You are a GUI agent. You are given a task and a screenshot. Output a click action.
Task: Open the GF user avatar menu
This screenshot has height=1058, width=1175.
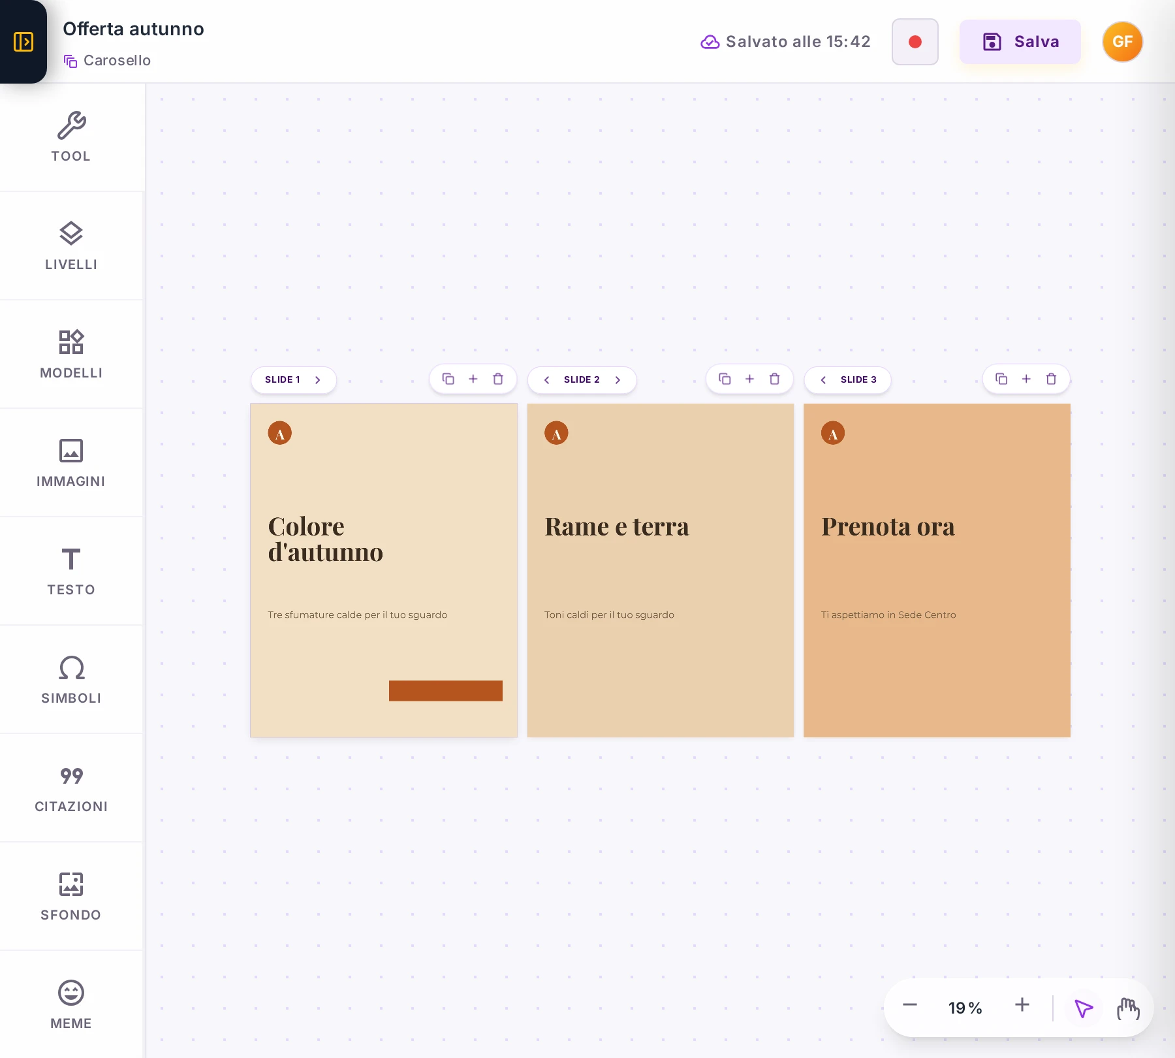pyautogui.click(x=1122, y=42)
